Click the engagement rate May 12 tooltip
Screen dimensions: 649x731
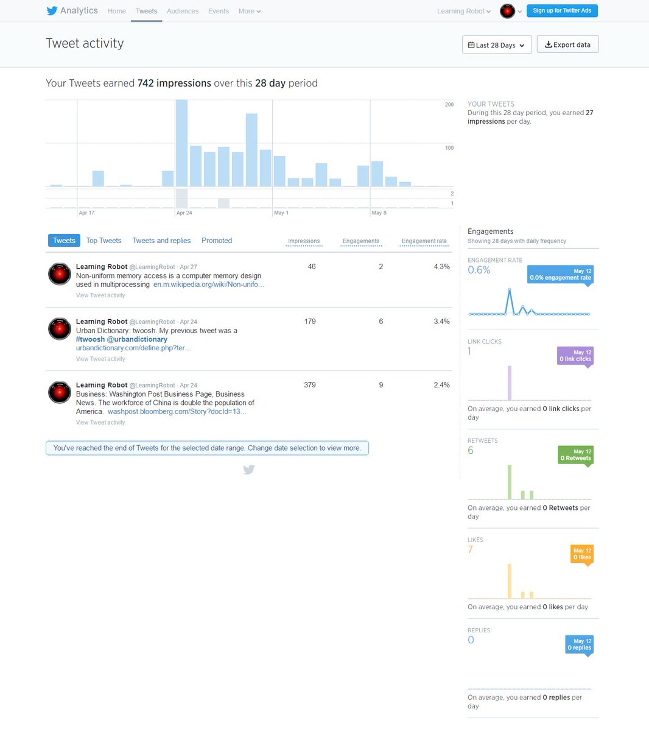point(560,274)
